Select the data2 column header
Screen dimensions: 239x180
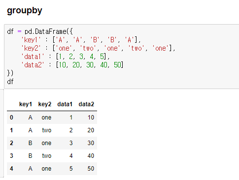(x=86, y=104)
